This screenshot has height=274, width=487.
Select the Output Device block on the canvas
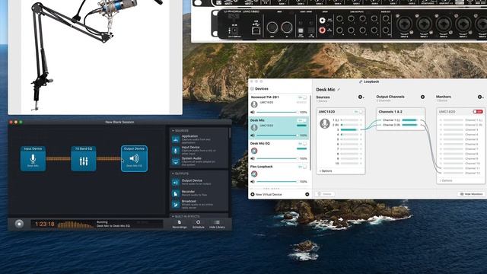[134, 158]
